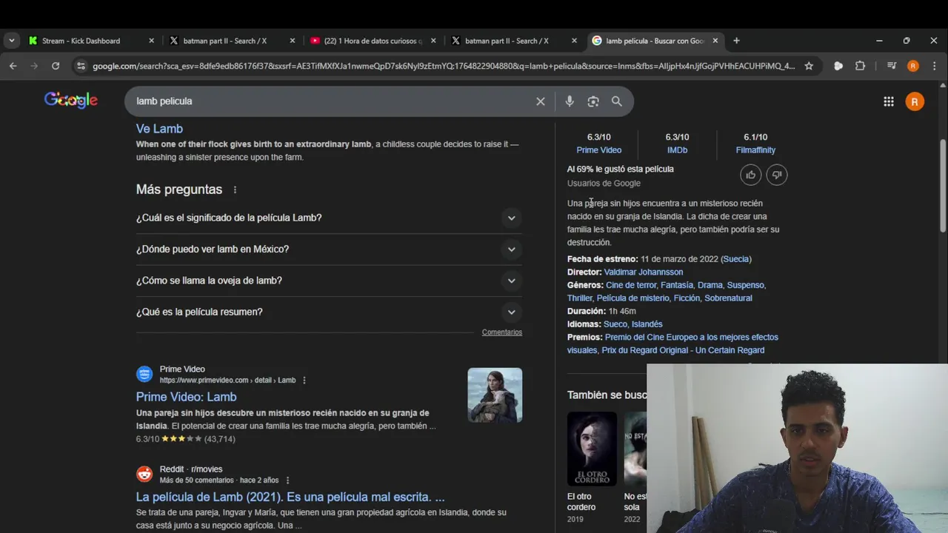The height and width of the screenshot is (533, 948).
Task: Open El otro cordero movie poster
Action: click(x=592, y=449)
